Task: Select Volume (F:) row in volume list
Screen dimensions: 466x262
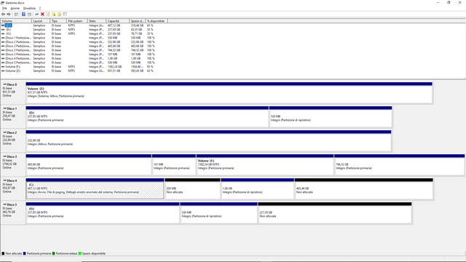Action: [x=77, y=67]
